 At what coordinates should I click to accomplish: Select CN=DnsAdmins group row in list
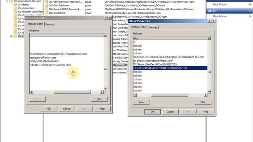57,13
